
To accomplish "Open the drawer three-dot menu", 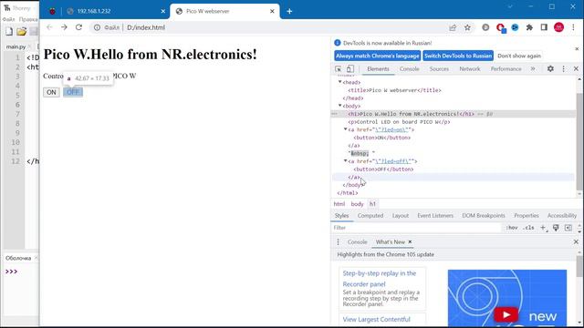I will (338, 242).
